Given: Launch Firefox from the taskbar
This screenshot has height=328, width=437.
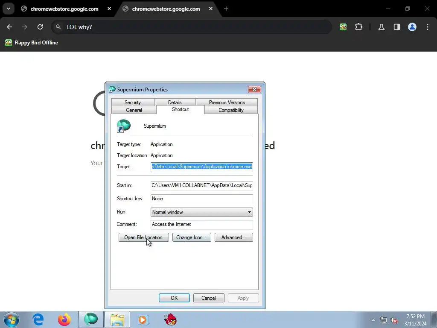Looking at the screenshot, I should (x=64, y=319).
